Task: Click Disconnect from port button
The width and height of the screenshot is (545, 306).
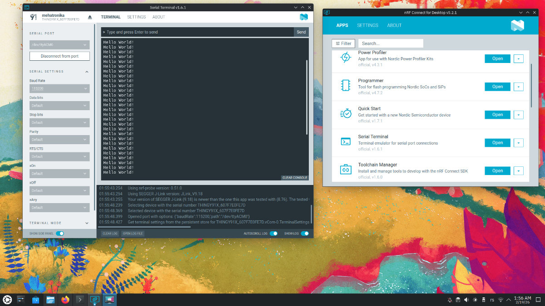Action: (x=59, y=56)
